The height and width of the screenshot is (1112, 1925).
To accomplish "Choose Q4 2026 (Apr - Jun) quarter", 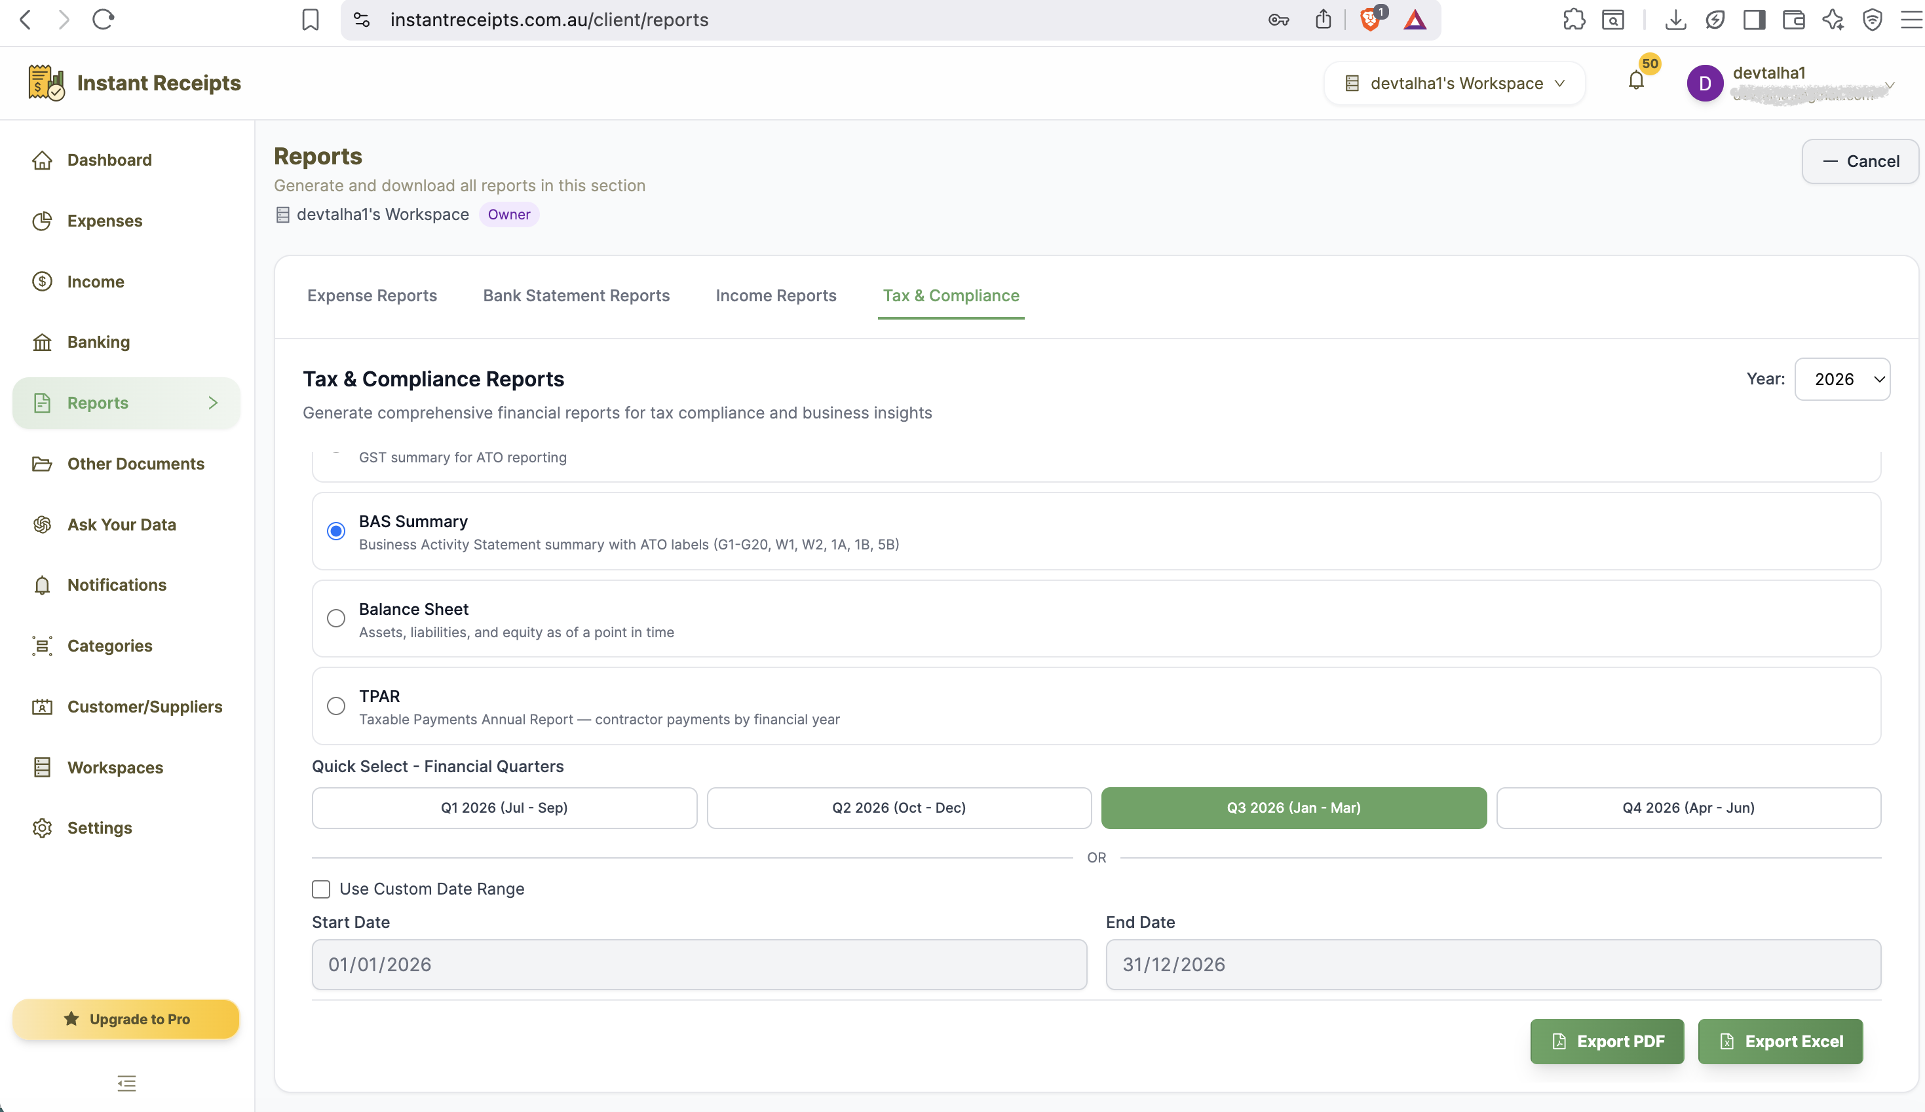I will click(x=1688, y=808).
